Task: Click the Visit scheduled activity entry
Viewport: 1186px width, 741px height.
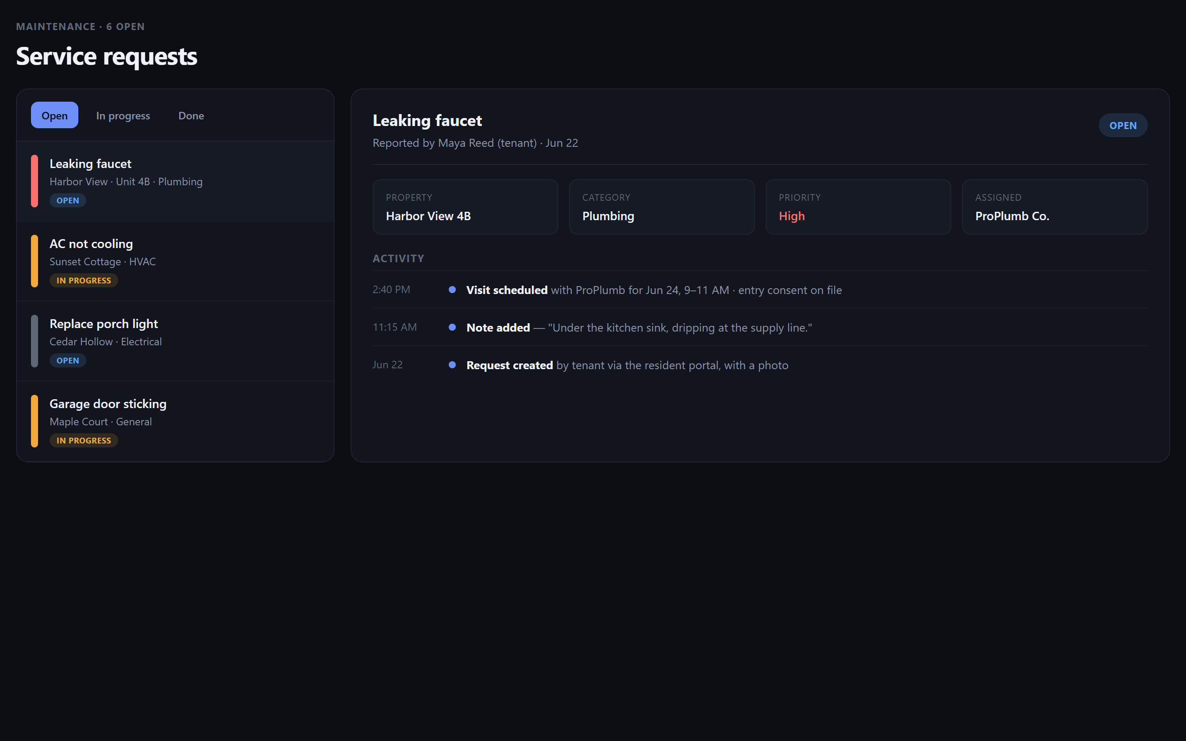Action: 760,290
